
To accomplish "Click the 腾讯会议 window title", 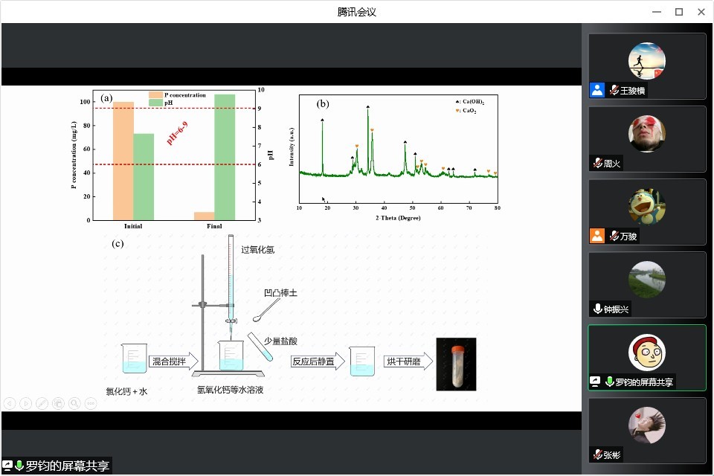I will 357,11.
